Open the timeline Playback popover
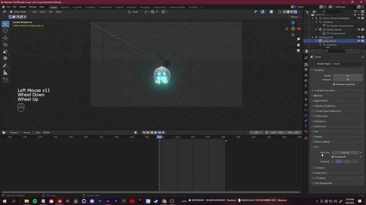This screenshot has height=205, width=366. point(15,133)
